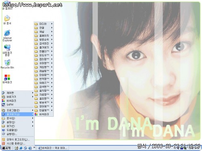202x151 pixels.
Task: Open the 비씨파크 desktop shortcut icon
Action: [x=7, y=79]
